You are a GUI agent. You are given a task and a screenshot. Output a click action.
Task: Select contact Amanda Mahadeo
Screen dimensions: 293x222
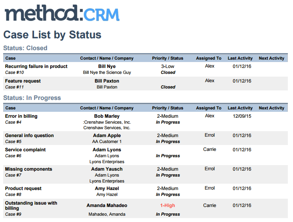click(x=107, y=205)
